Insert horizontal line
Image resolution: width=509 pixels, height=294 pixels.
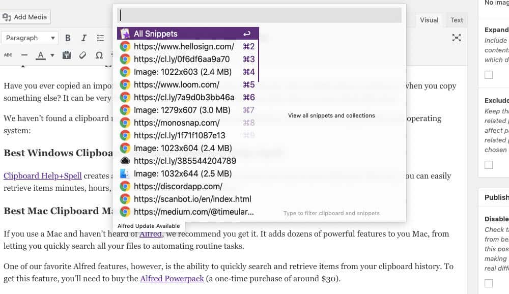click(24, 55)
